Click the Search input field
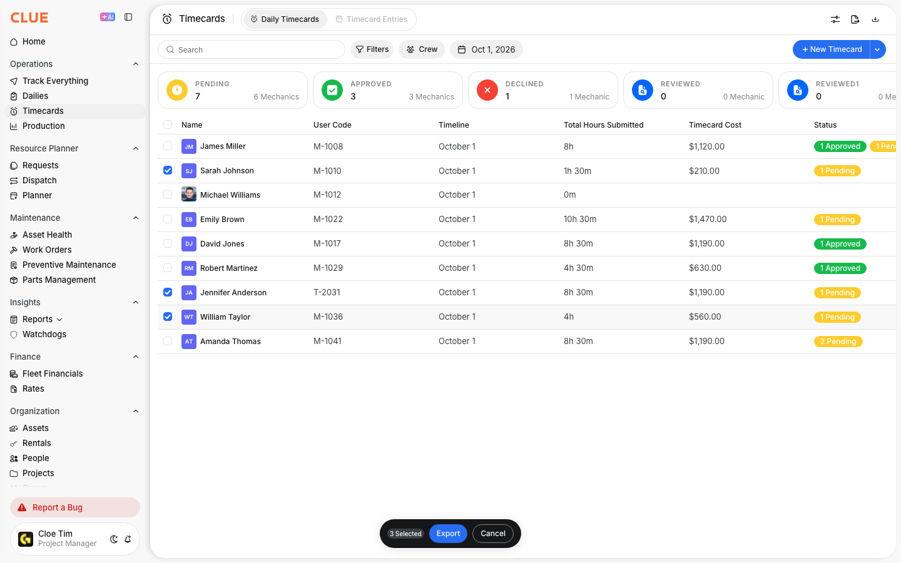Image resolution: width=901 pixels, height=563 pixels. (252, 49)
